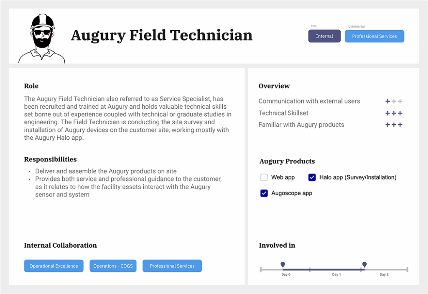Uncheck the Augoscope app checkbox
The height and width of the screenshot is (294, 428).
click(x=264, y=193)
